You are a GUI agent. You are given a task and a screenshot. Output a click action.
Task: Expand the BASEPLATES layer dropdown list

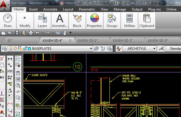(x=91, y=49)
